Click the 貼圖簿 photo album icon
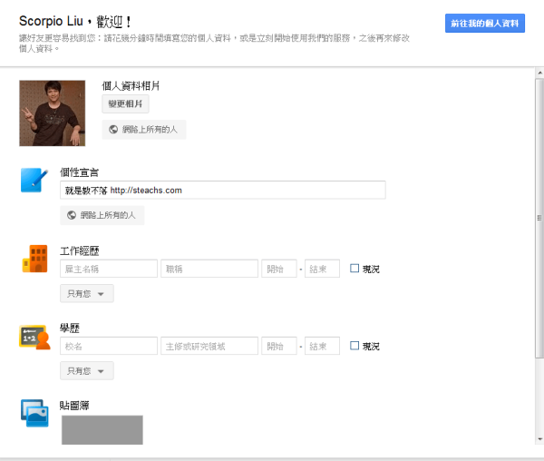This screenshot has height=461, width=544. click(x=34, y=412)
